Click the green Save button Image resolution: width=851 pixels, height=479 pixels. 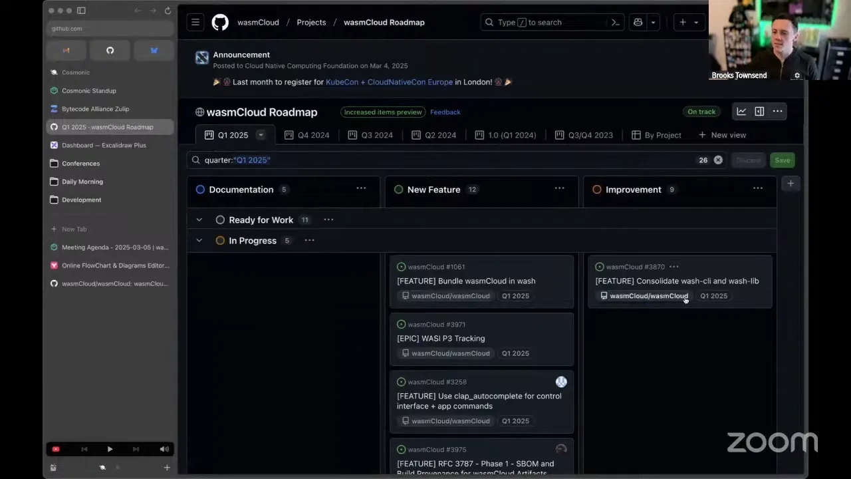pos(782,160)
